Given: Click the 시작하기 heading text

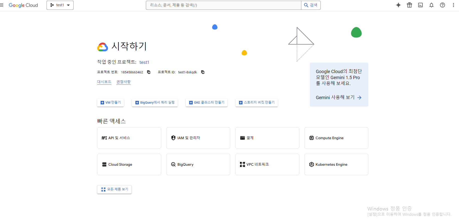Looking at the screenshot, I should (129, 46).
